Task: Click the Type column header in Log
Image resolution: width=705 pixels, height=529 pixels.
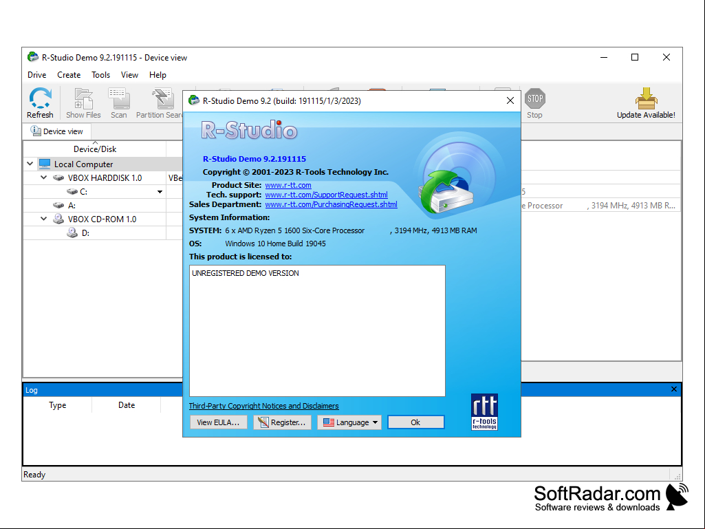Action: [58, 405]
